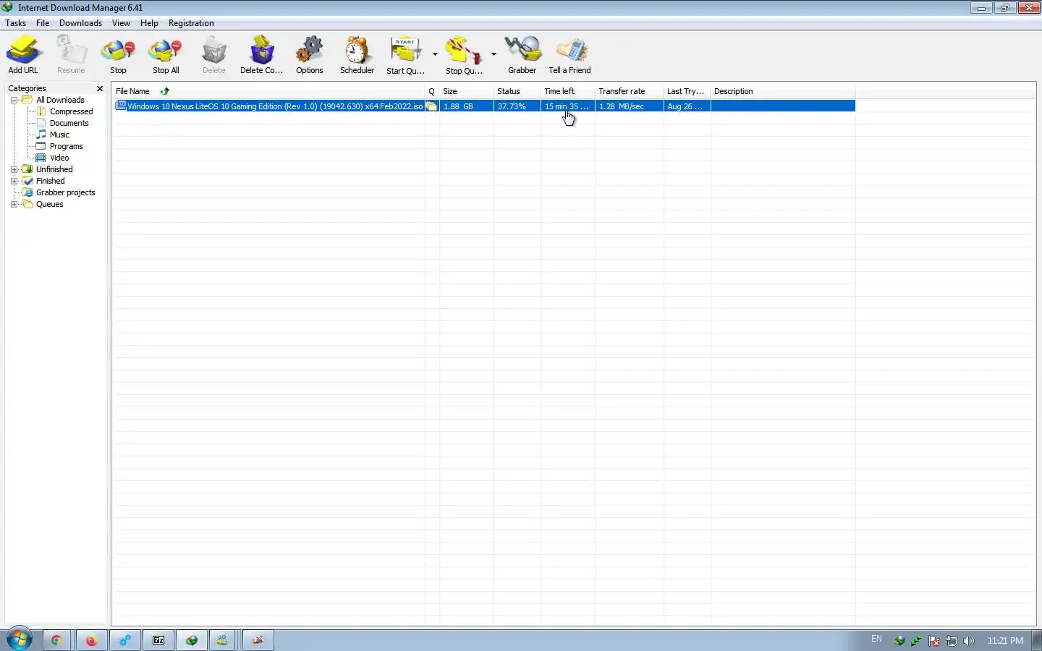Click the EN language indicator in tray
1042x651 pixels.
(x=876, y=639)
